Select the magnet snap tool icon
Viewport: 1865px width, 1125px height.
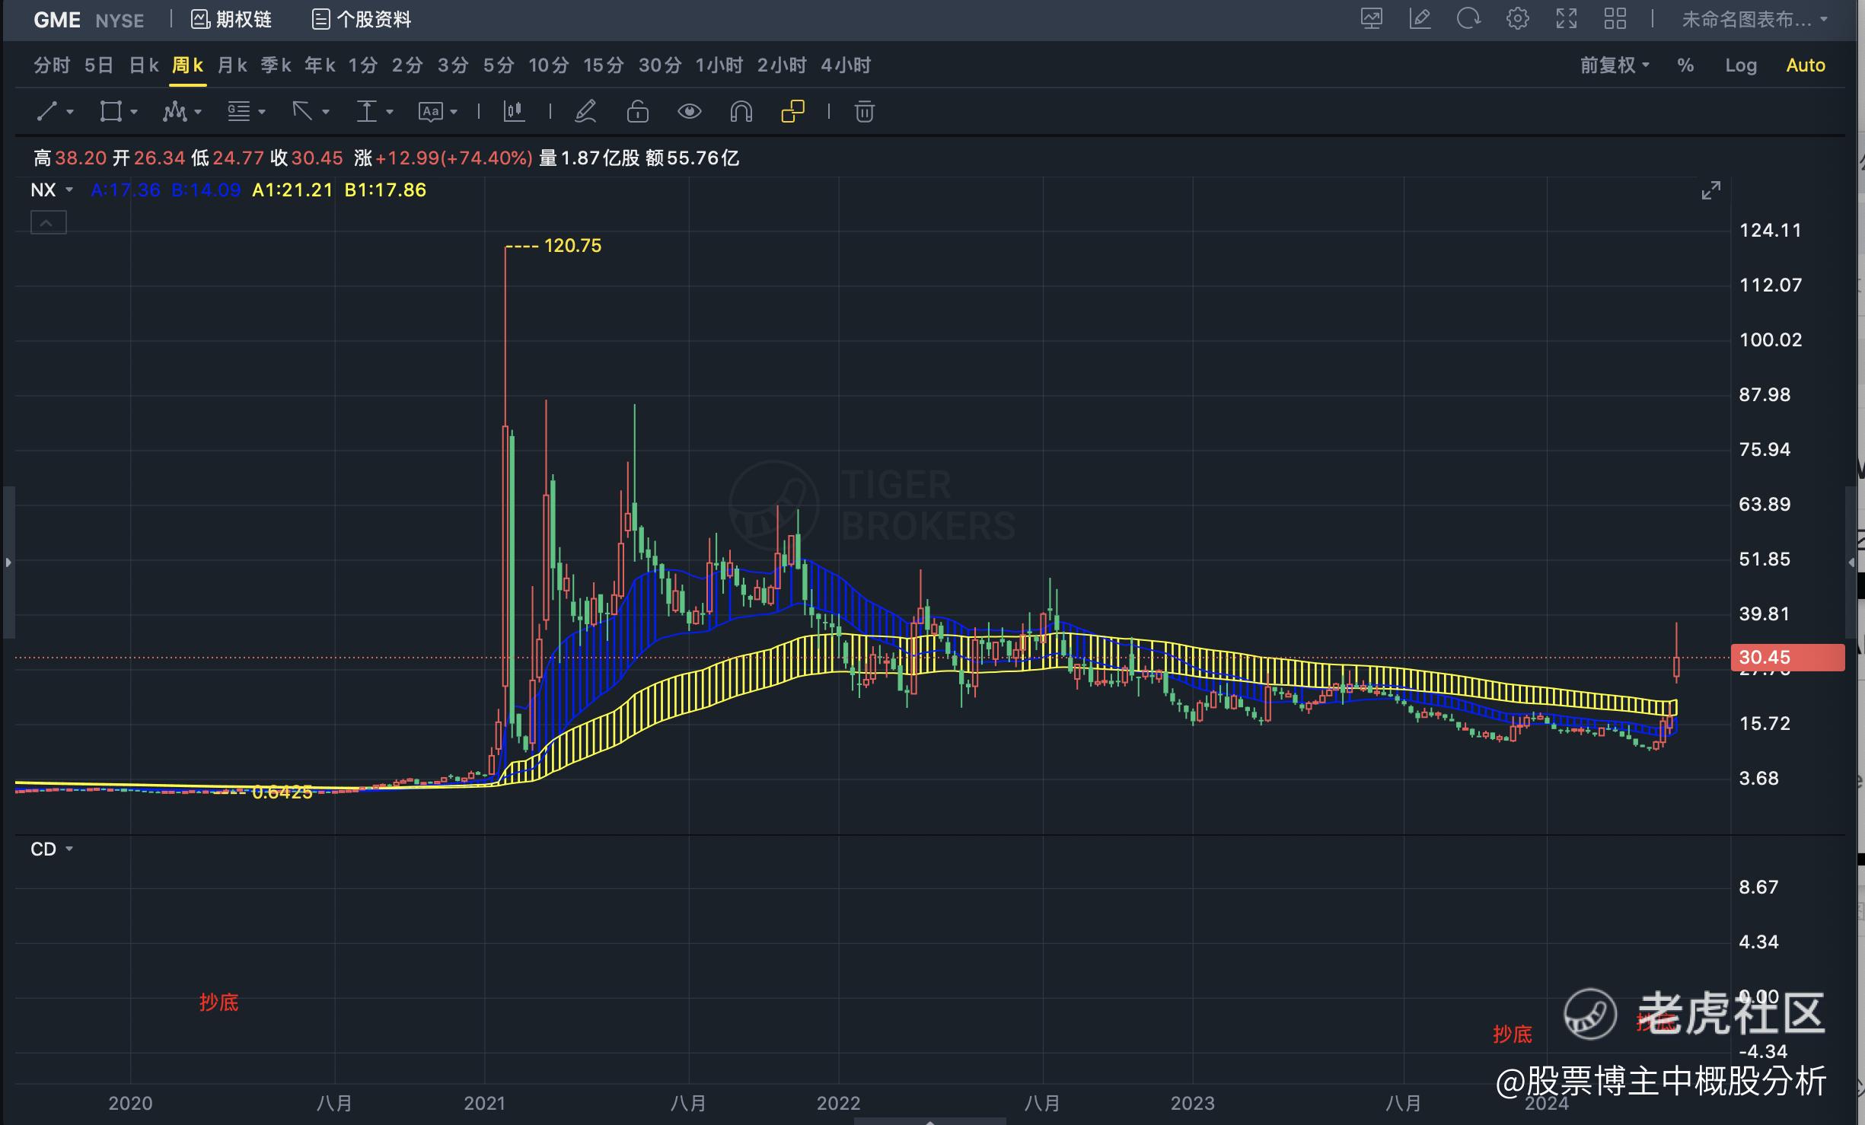741,112
